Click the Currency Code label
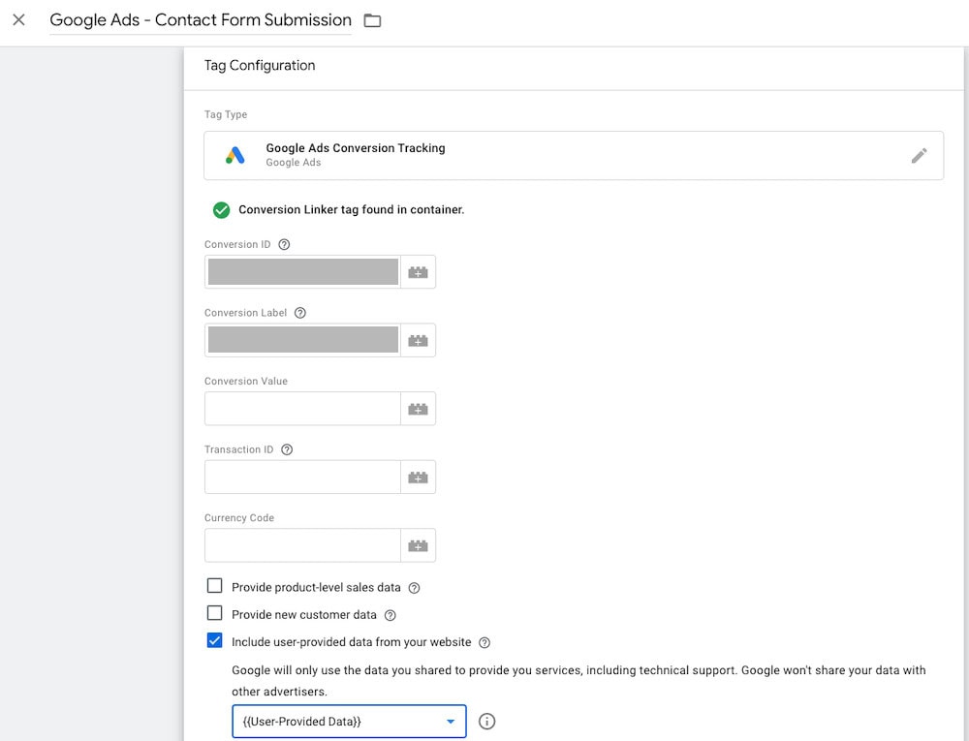 coord(239,517)
